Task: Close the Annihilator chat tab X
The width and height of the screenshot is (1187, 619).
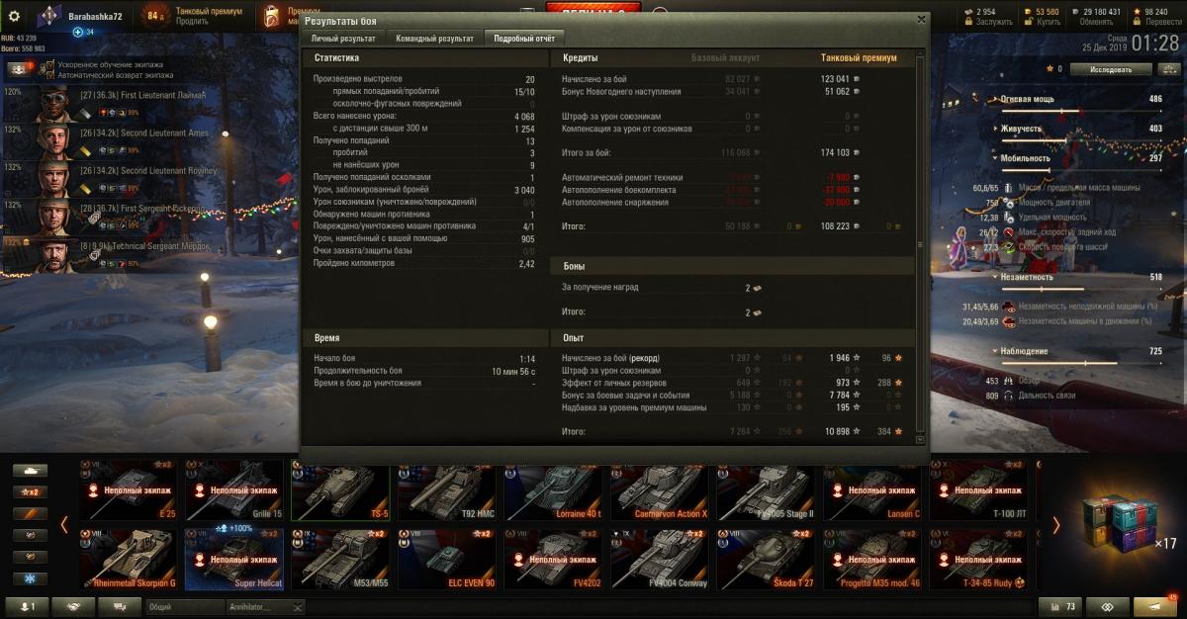Action: click(299, 607)
